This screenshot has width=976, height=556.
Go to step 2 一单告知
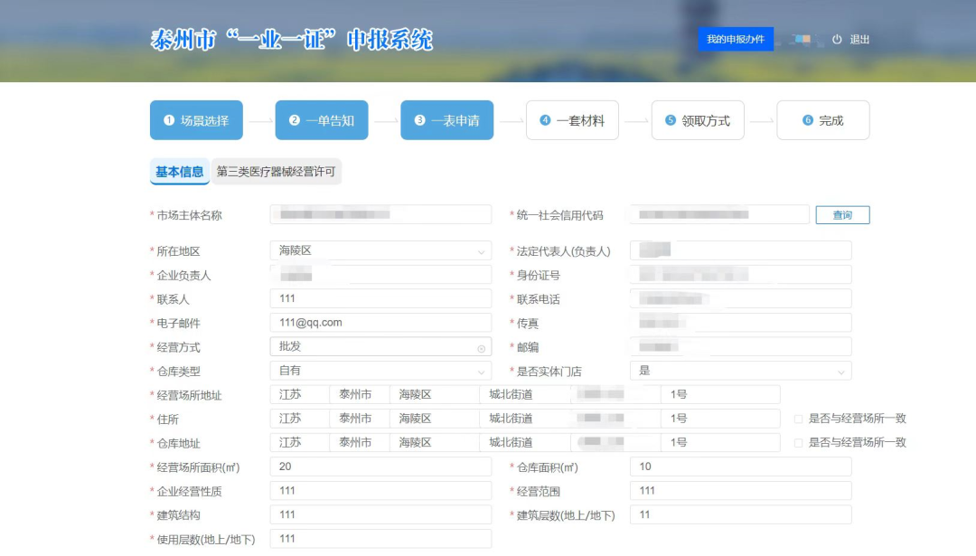point(322,120)
